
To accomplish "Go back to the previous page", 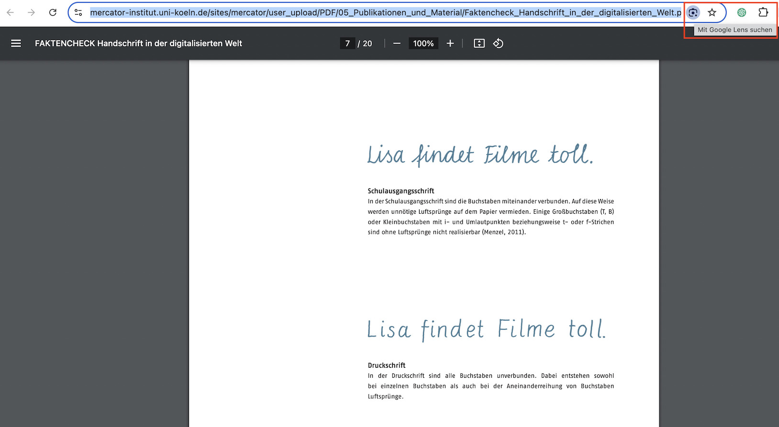I will tap(10, 12).
